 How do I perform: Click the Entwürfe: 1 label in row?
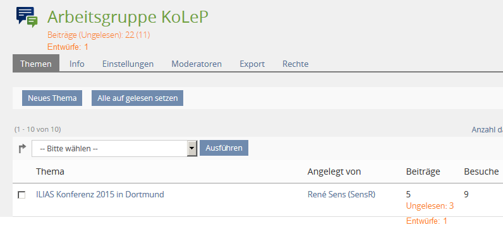427,221
